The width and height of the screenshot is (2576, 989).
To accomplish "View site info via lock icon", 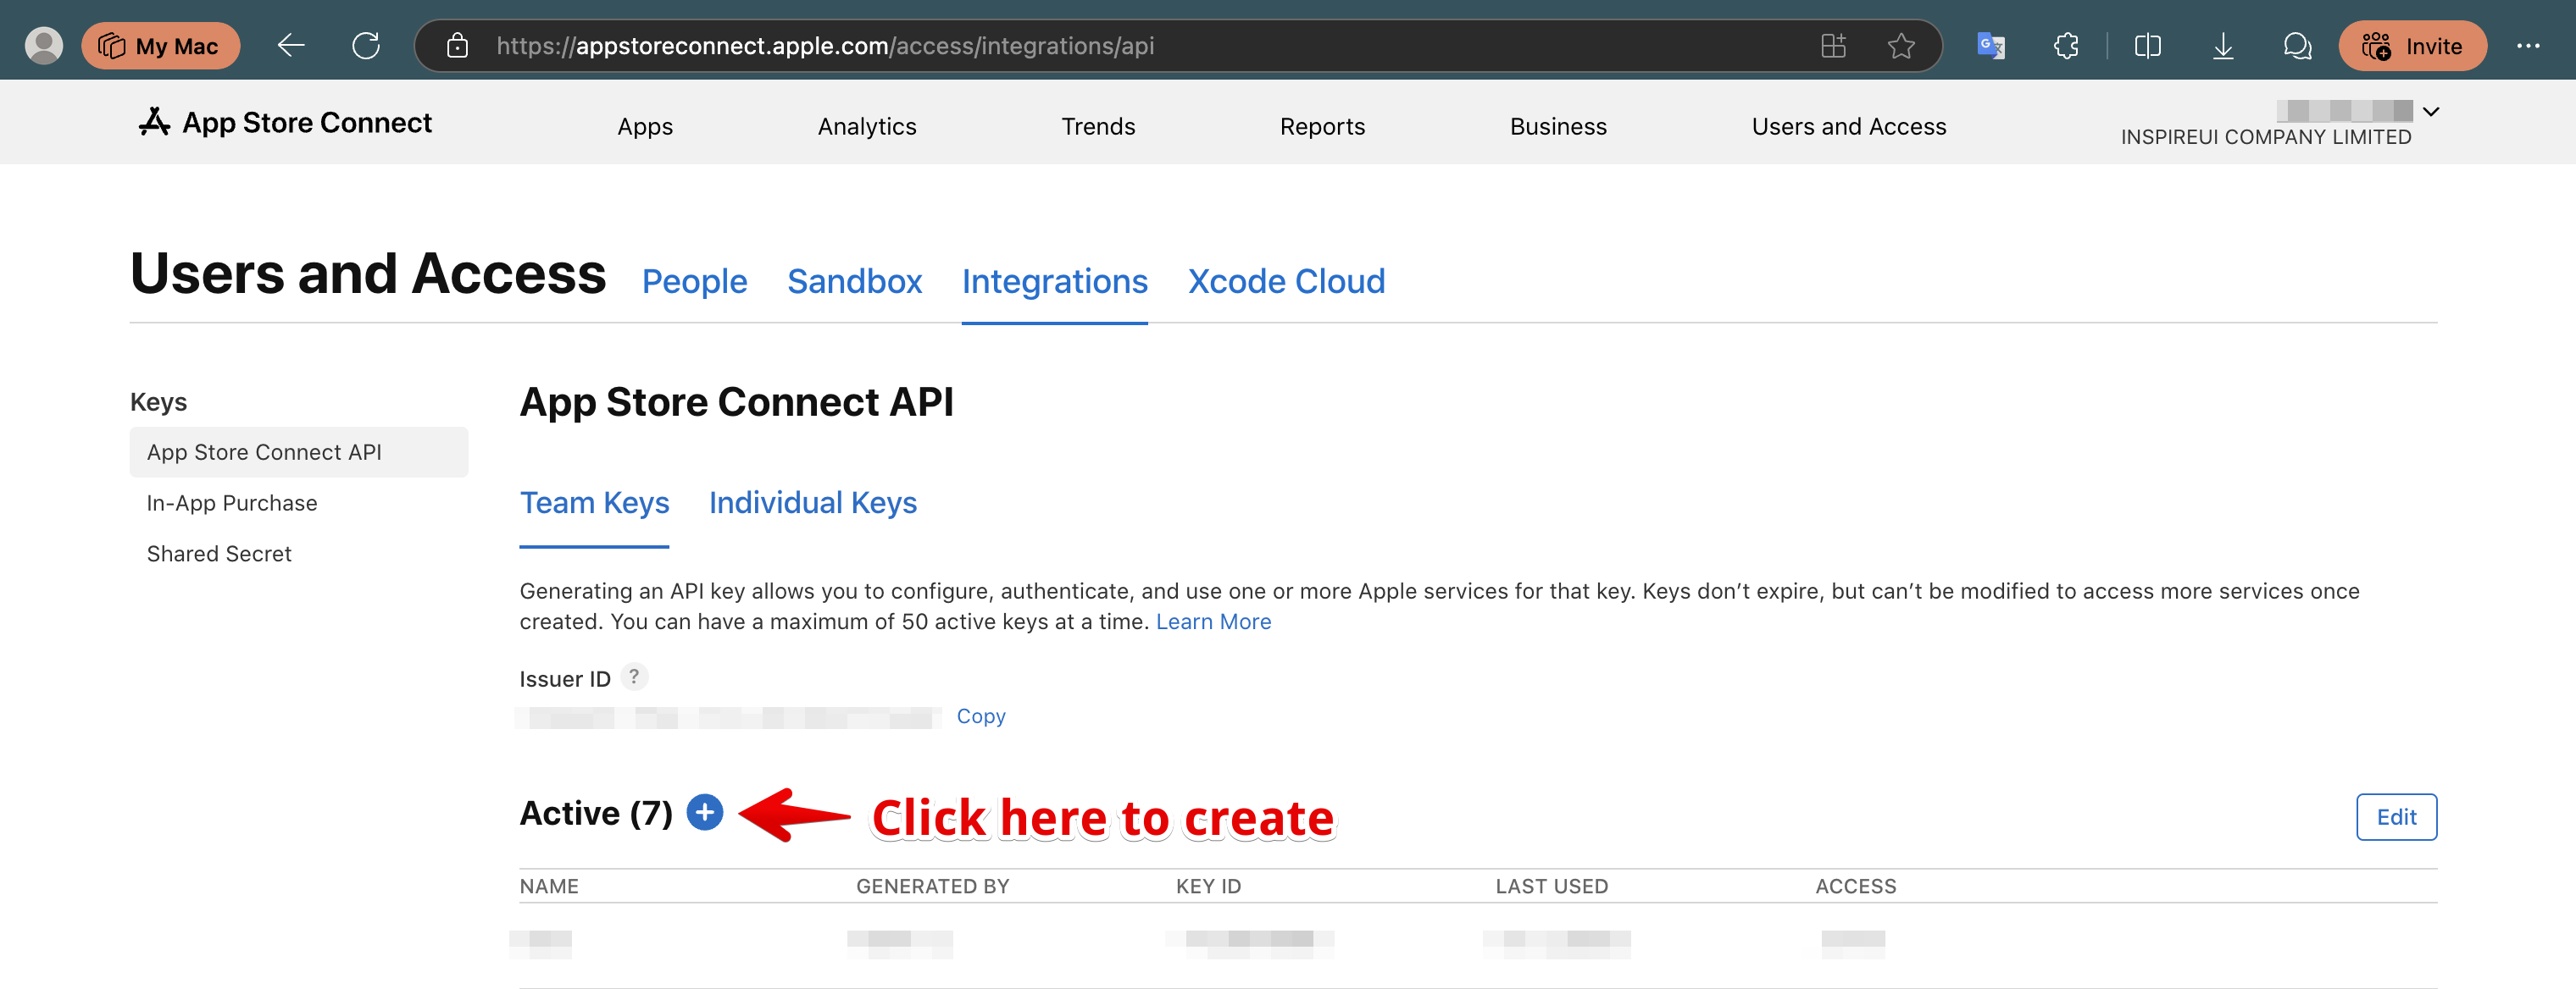I will tap(457, 46).
